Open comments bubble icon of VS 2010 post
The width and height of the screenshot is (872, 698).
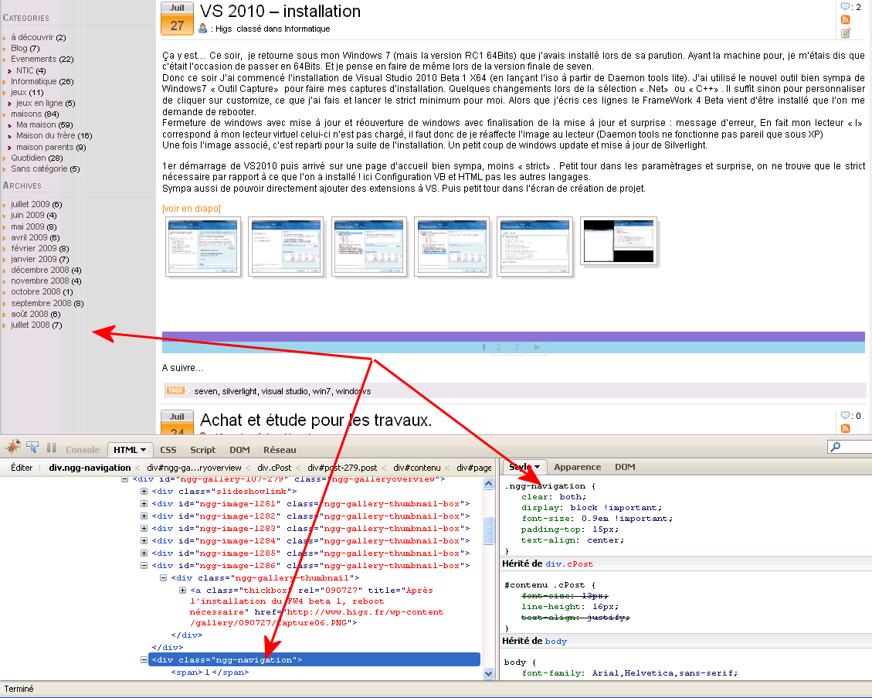(x=846, y=7)
